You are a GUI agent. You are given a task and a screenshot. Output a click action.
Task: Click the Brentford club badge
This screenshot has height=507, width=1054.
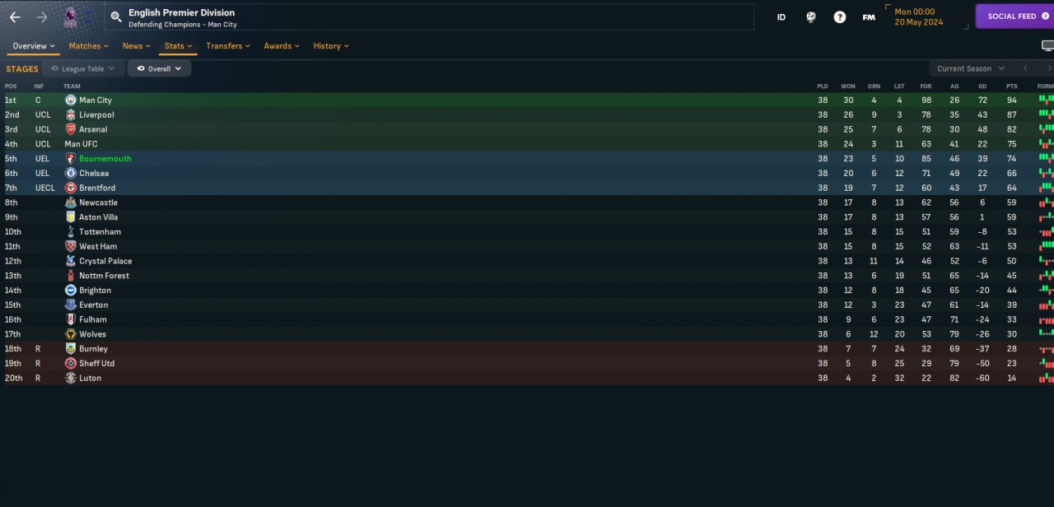tap(71, 188)
